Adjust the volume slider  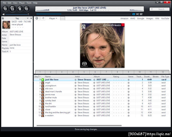tap(17, 14)
